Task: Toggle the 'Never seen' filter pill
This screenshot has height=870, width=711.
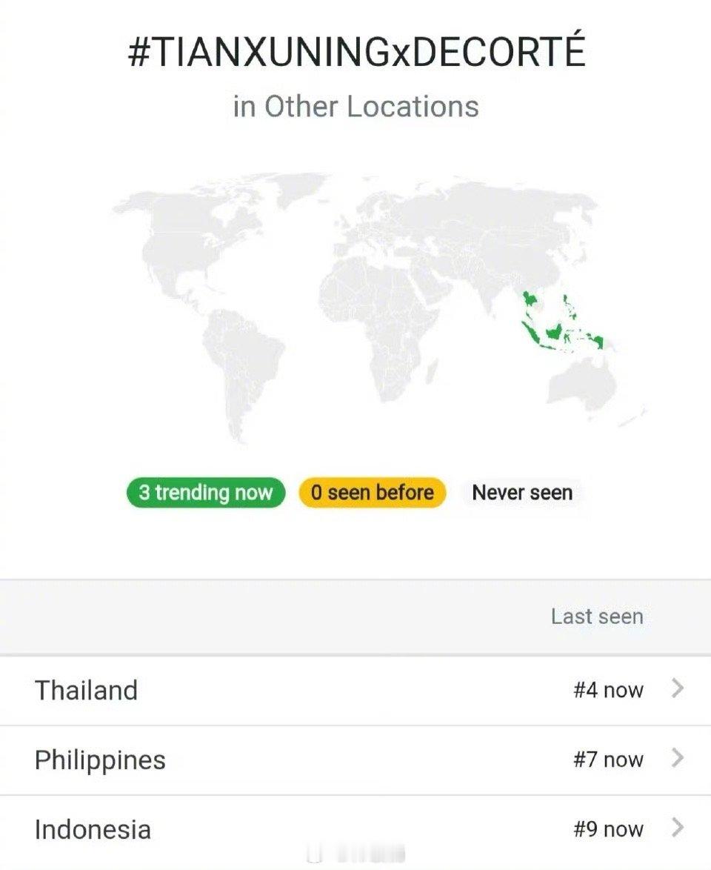Action: point(522,493)
